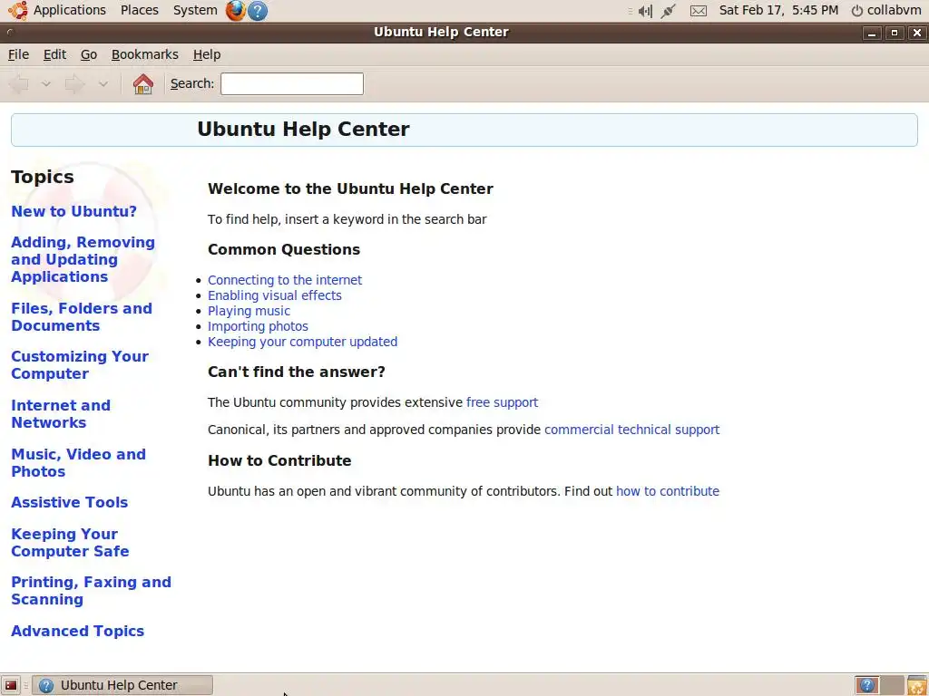This screenshot has width=929, height=696.
Task: Open Advanced Topics link
Action: coord(78,631)
